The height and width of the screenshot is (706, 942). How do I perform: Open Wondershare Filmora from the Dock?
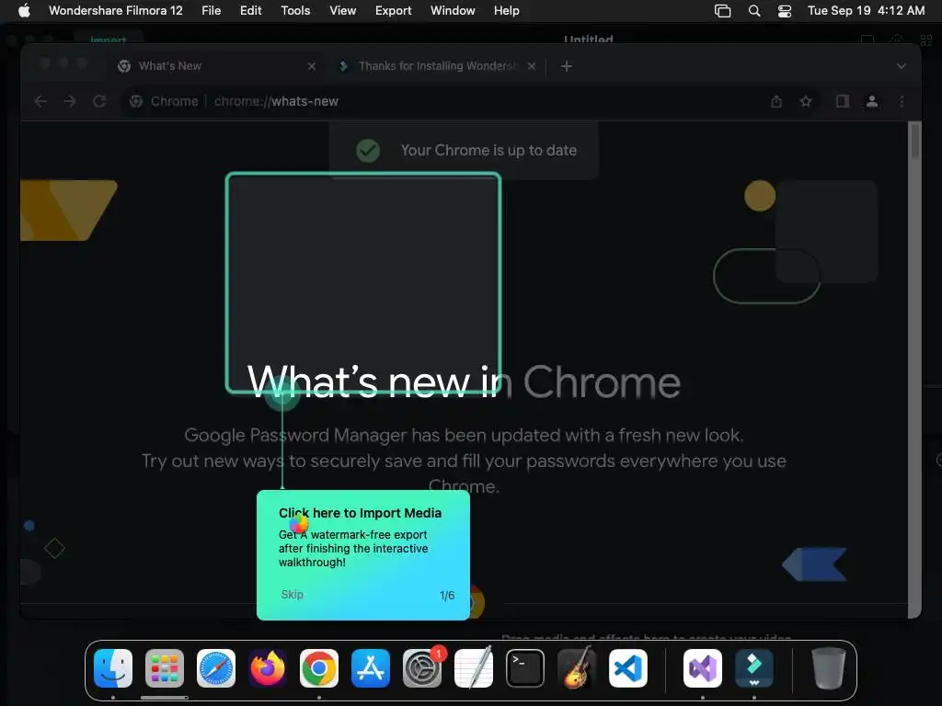pyautogui.click(x=754, y=667)
